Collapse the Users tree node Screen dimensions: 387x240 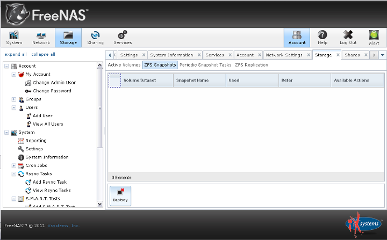14,107
